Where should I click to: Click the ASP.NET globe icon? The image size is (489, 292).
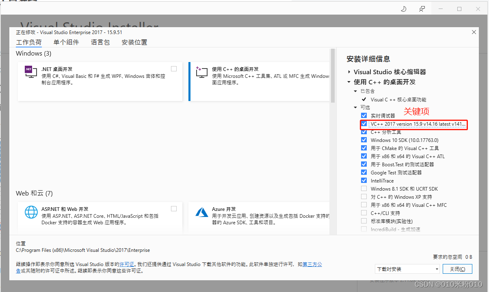pyautogui.click(x=31, y=213)
